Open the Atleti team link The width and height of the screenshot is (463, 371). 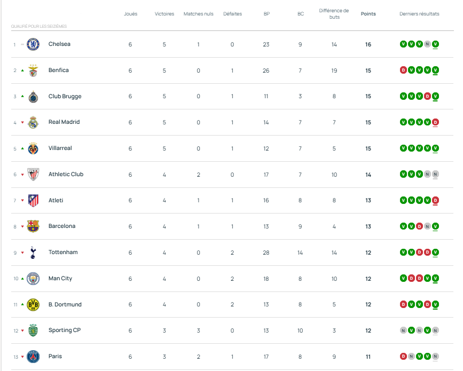[x=56, y=200]
